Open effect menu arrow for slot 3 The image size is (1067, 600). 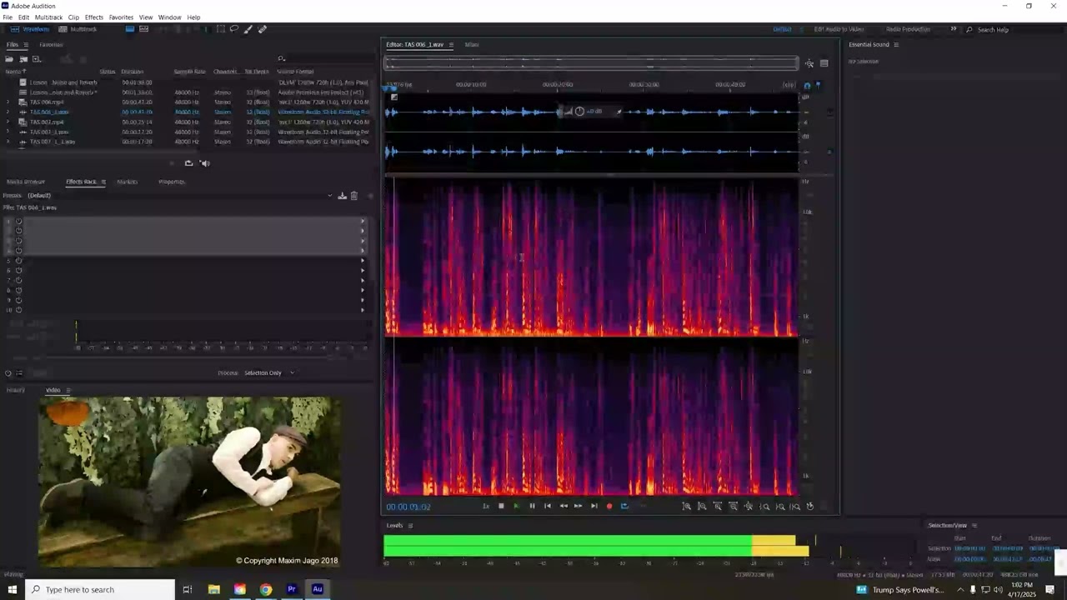(x=363, y=241)
